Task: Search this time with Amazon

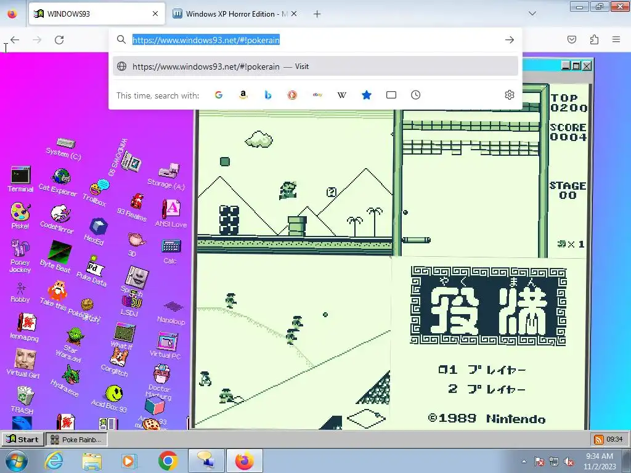Action: (x=243, y=95)
